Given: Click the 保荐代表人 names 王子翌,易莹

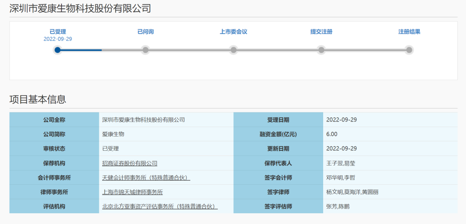Looking at the screenshot, I should pyautogui.click(x=341, y=163).
